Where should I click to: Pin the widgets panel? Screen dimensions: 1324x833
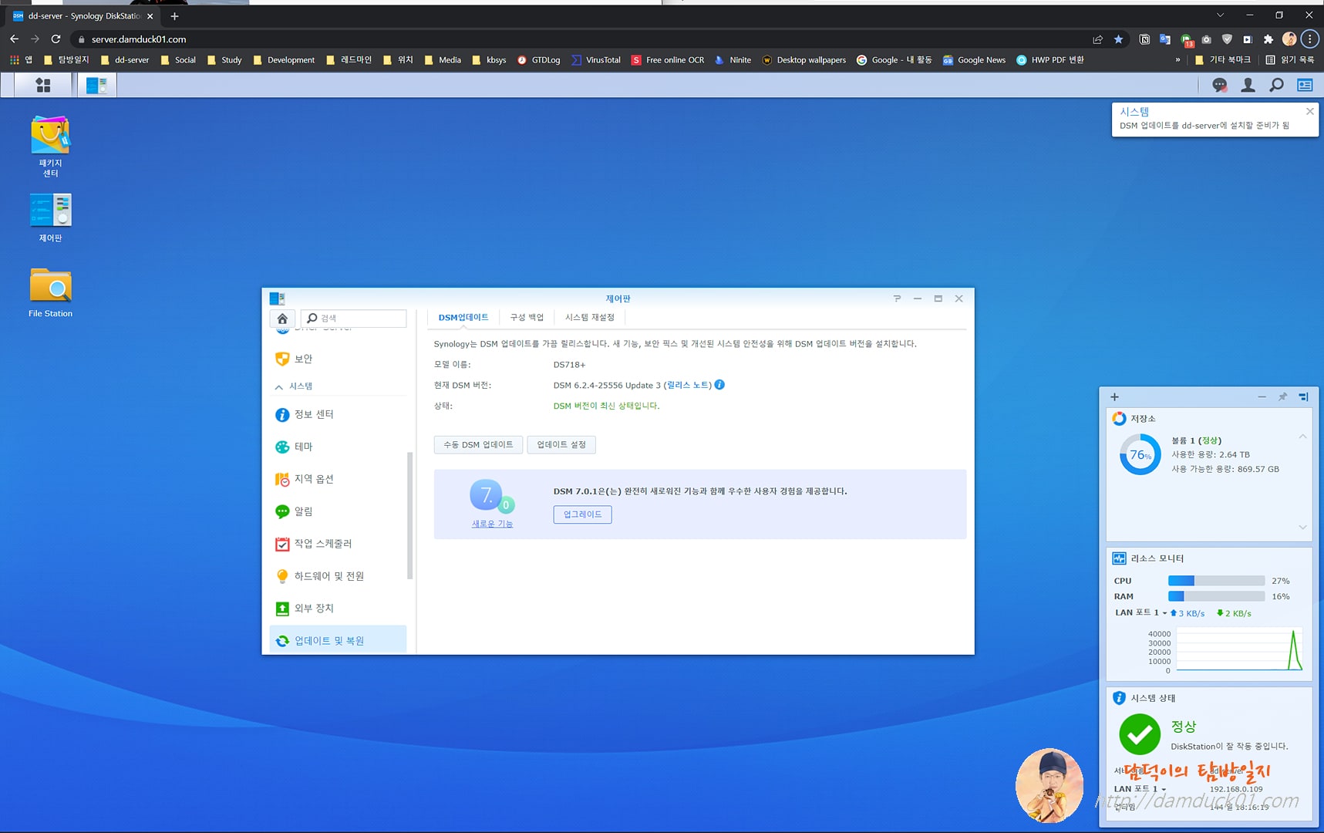[1282, 397]
